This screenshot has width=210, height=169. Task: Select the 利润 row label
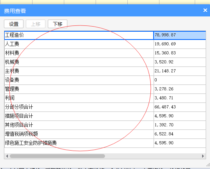click(10, 98)
